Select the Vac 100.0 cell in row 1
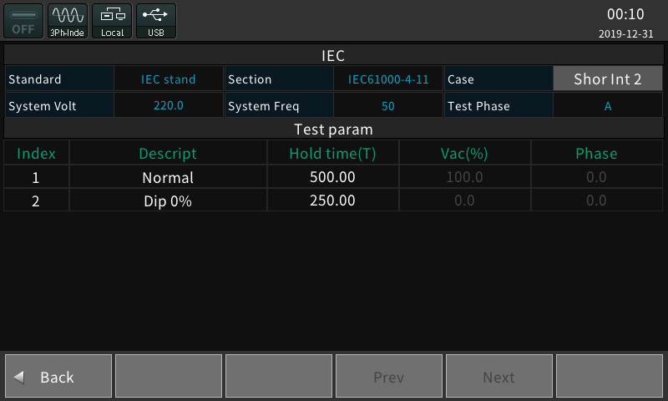The image size is (668, 401). pos(464,177)
